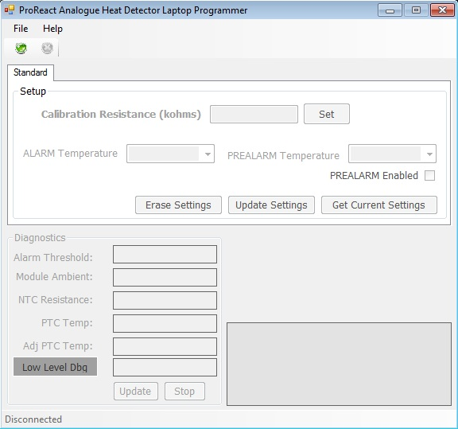Click the grey log output panel

pyautogui.click(x=339, y=364)
